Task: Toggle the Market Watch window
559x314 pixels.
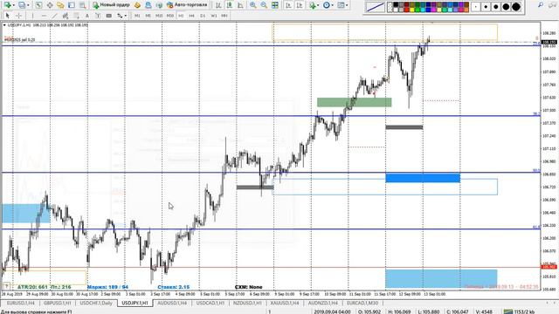Action: point(38,5)
